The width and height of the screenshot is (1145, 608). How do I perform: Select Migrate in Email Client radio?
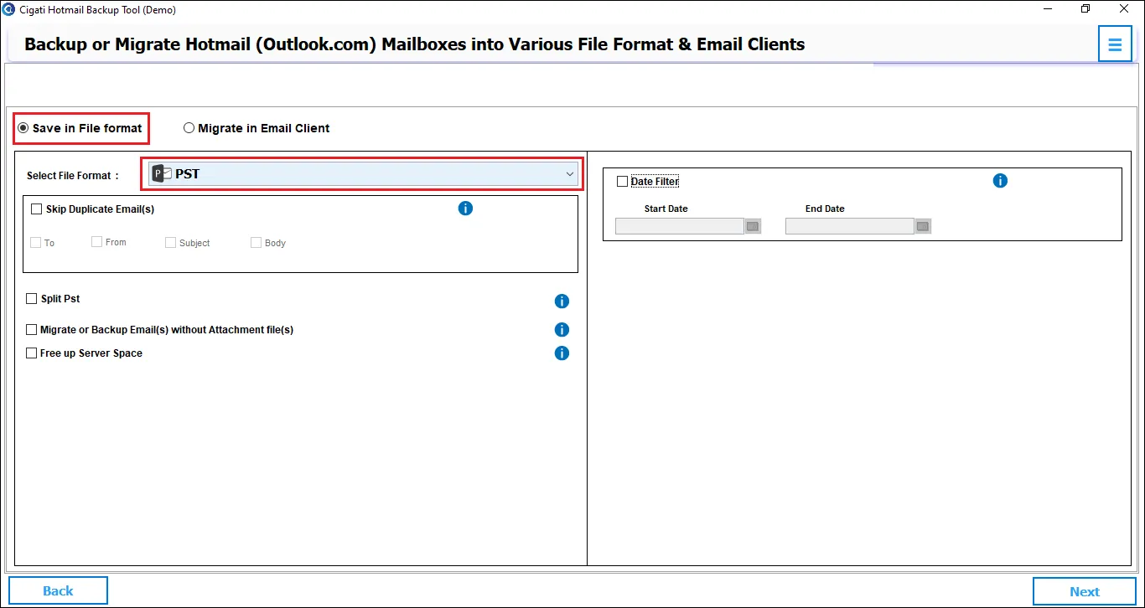tap(189, 128)
